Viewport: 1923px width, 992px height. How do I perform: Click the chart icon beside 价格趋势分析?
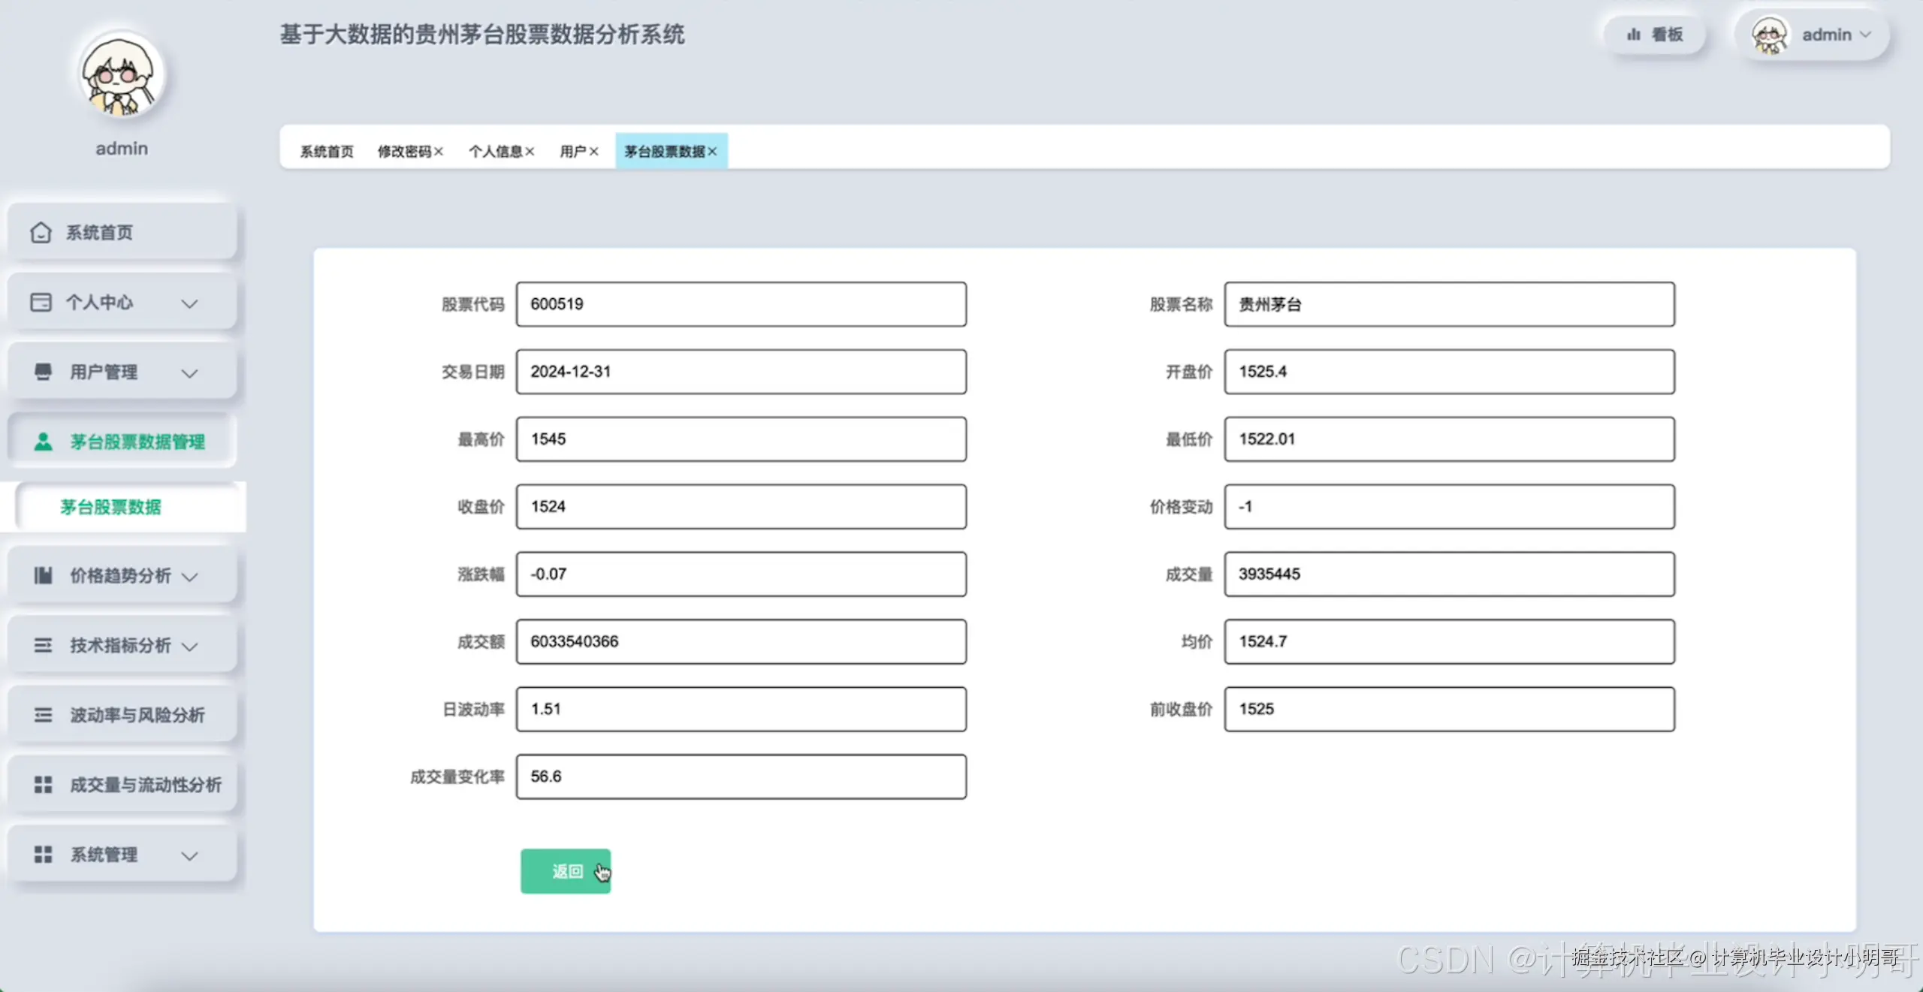tap(43, 576)
